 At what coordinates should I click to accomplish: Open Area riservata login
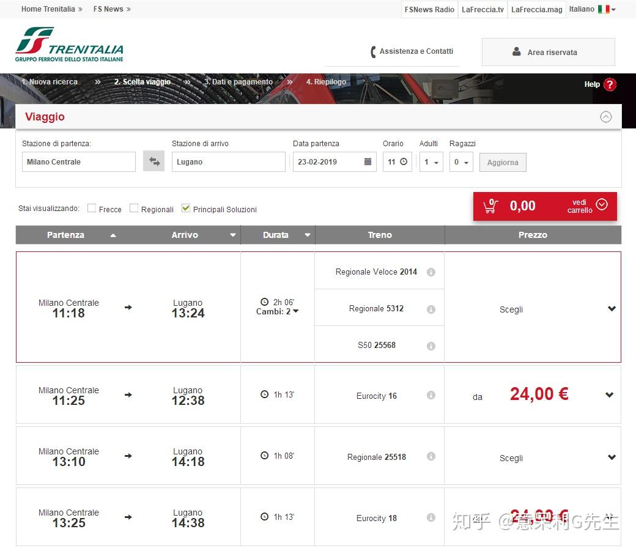[548, 52]
